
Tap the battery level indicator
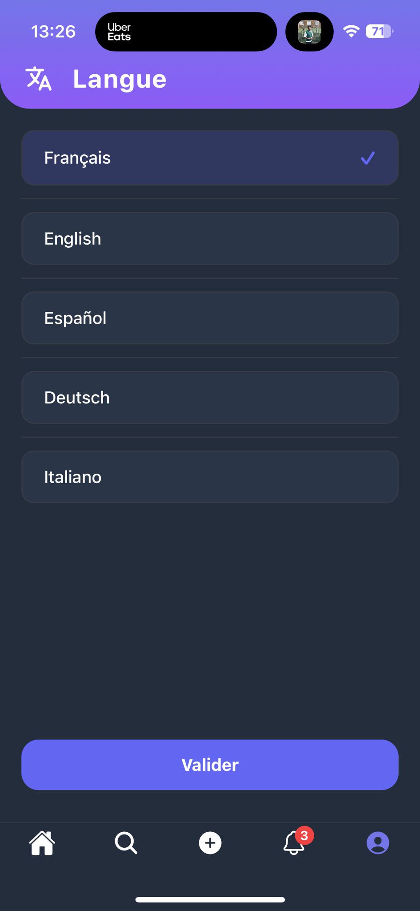tap(379, 32)
